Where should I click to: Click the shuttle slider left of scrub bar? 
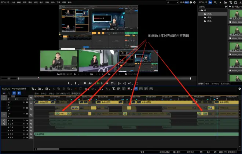click(x=9, y=78)
